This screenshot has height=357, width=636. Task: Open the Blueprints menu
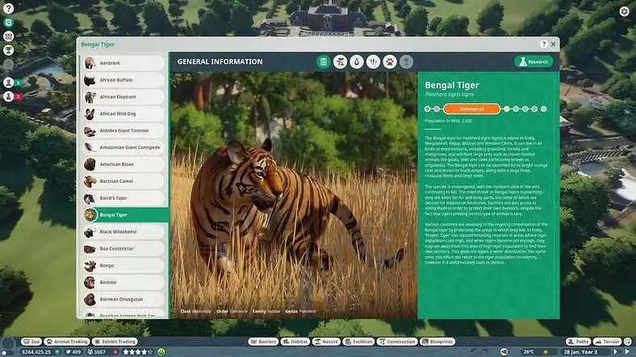click(x=437, y=342)
